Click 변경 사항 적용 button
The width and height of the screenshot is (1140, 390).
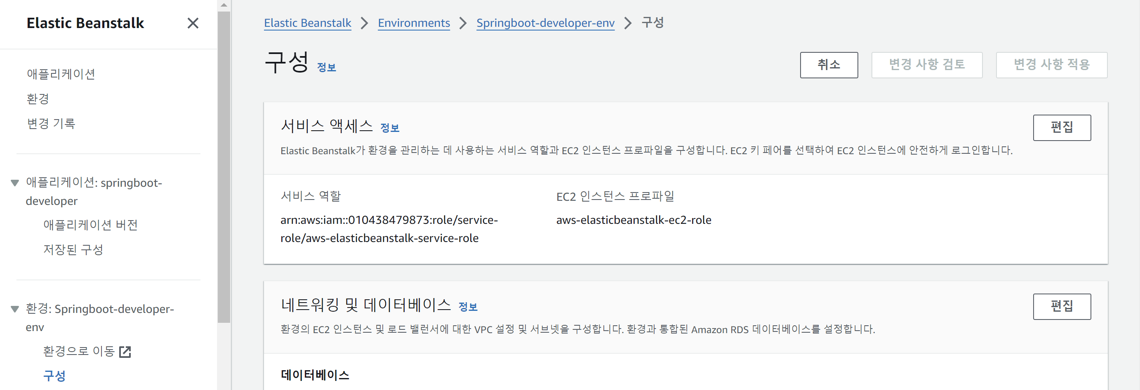[1051, 65]
